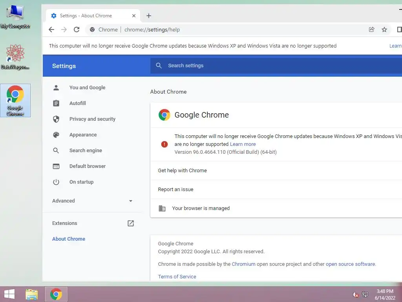Expand the Advanced settings section

click(92, 201)
